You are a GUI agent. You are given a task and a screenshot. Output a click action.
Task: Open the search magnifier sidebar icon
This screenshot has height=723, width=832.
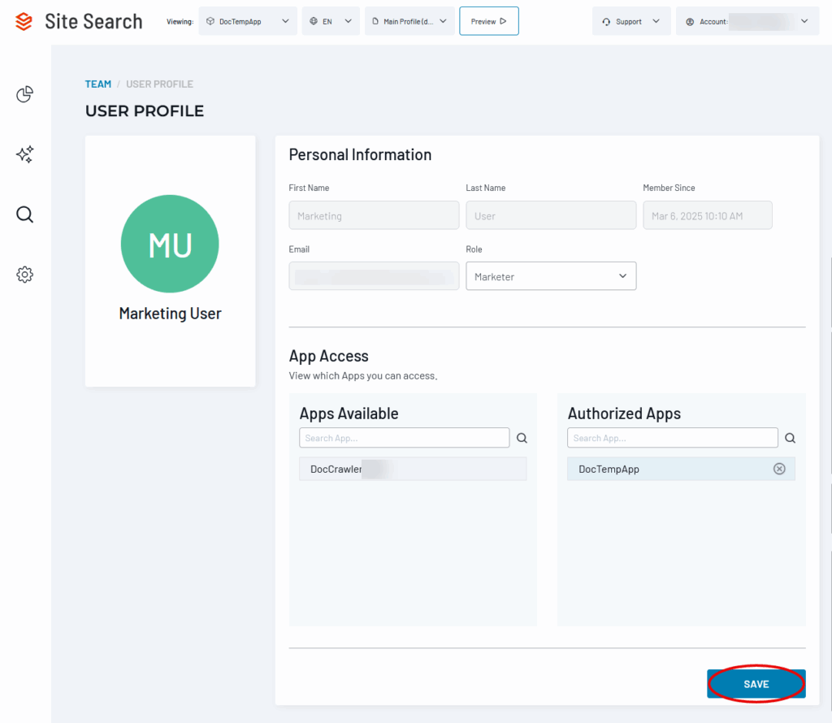click(x=25, y=214)
